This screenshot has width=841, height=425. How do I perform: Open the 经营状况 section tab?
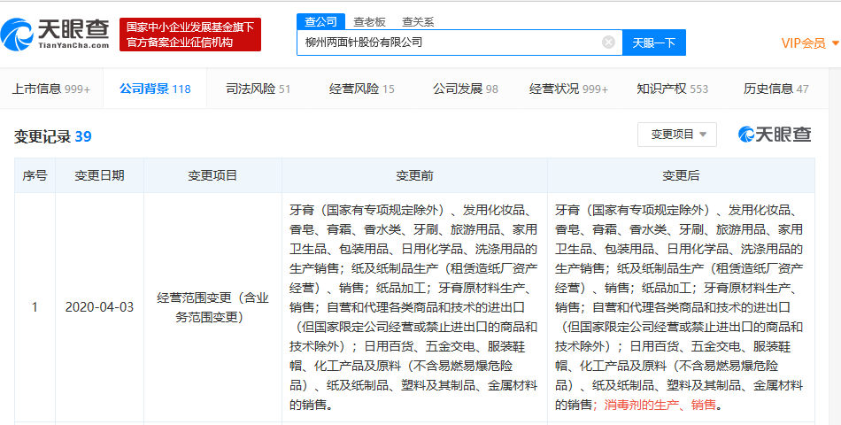[568, 89]
